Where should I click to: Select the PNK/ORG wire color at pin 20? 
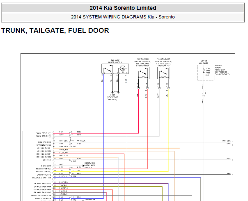(64, 188)
